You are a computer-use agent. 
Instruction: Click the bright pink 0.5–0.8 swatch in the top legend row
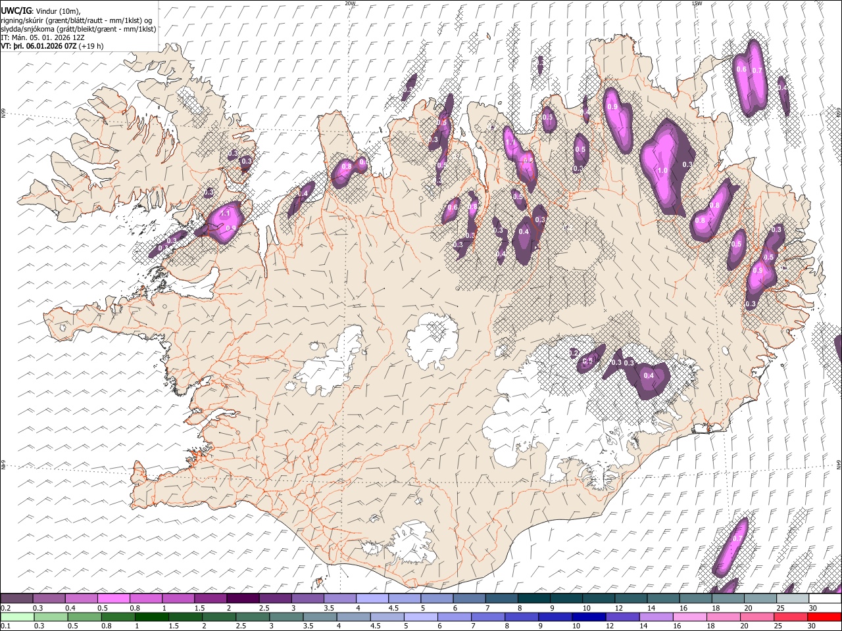click(114, 599)
